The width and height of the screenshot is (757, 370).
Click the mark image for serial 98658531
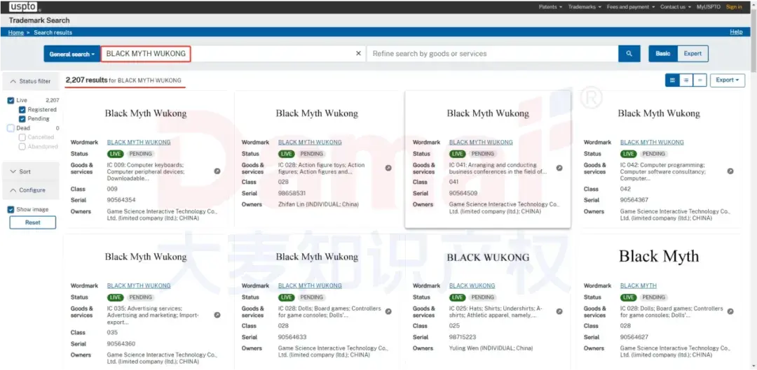point(317,114)
